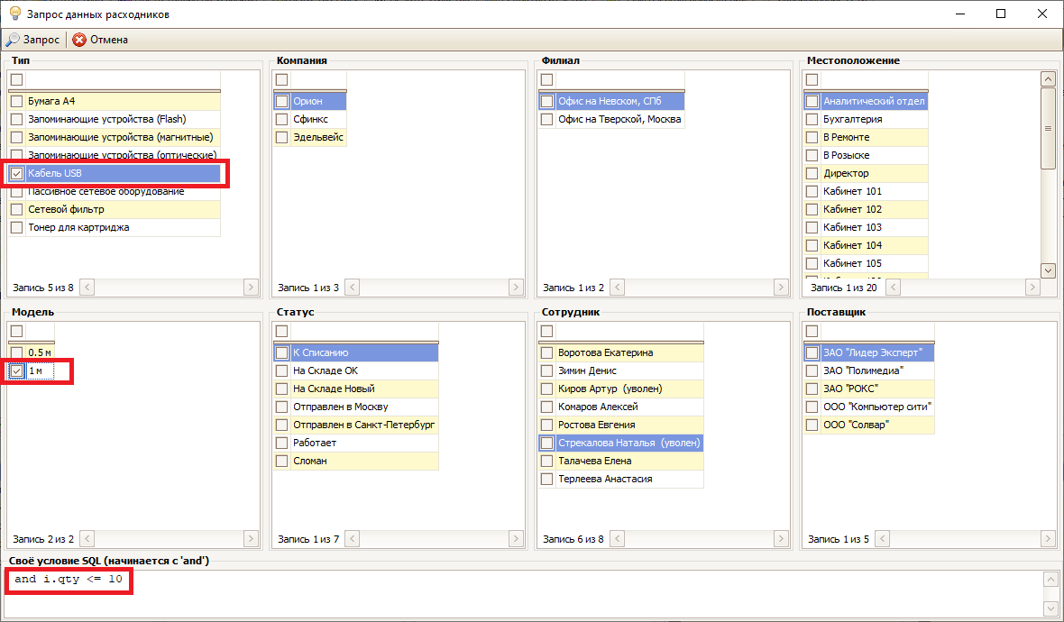Click the lightbulb window title icon
Image resolution: width=1064 pixels, height=622 pixels.
click(15, 14)
